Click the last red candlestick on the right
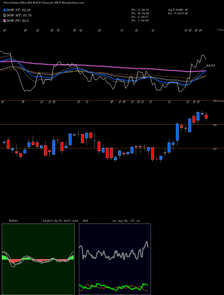The image size is (224, 295). point(206,117)
